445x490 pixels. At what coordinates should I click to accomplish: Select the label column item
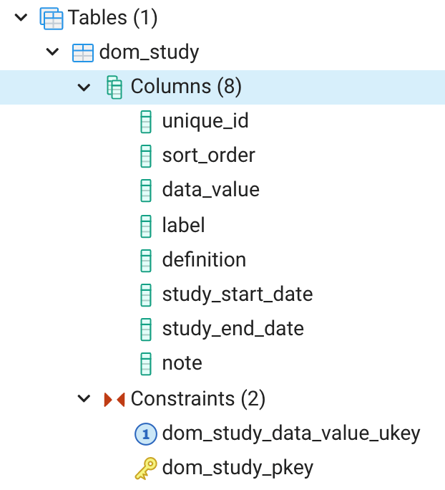[183, 225]
